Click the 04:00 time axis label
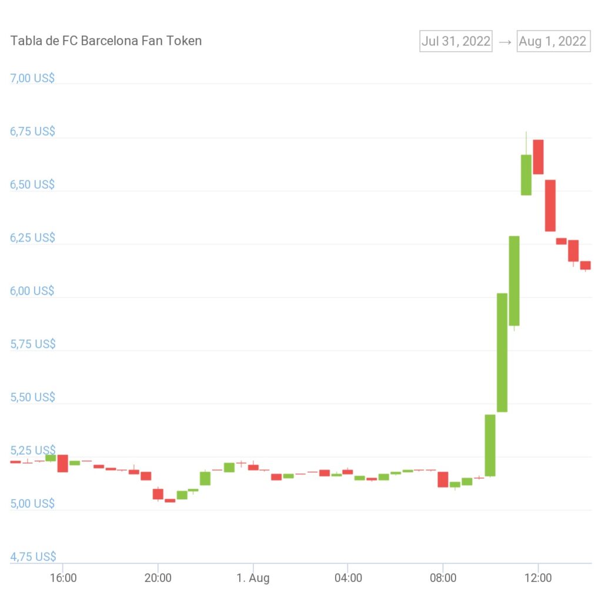The height and width of the screenshot is (602, 602). click(349, 578)
